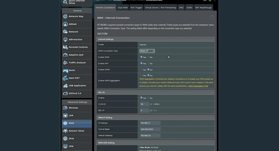Open the DDNS tab
Image resolution: width=279 pixels, height=151 pixels.
pos(189,8)
